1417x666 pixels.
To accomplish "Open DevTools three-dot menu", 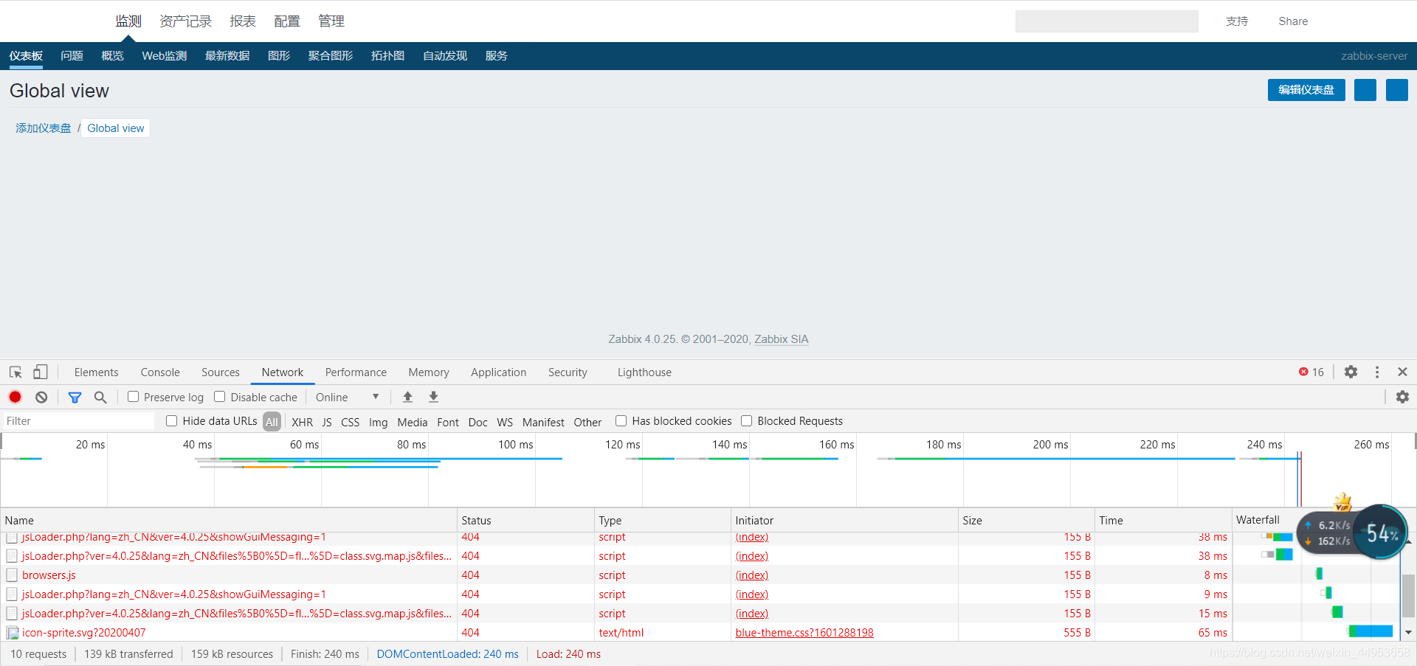I will coord(1377,372).
